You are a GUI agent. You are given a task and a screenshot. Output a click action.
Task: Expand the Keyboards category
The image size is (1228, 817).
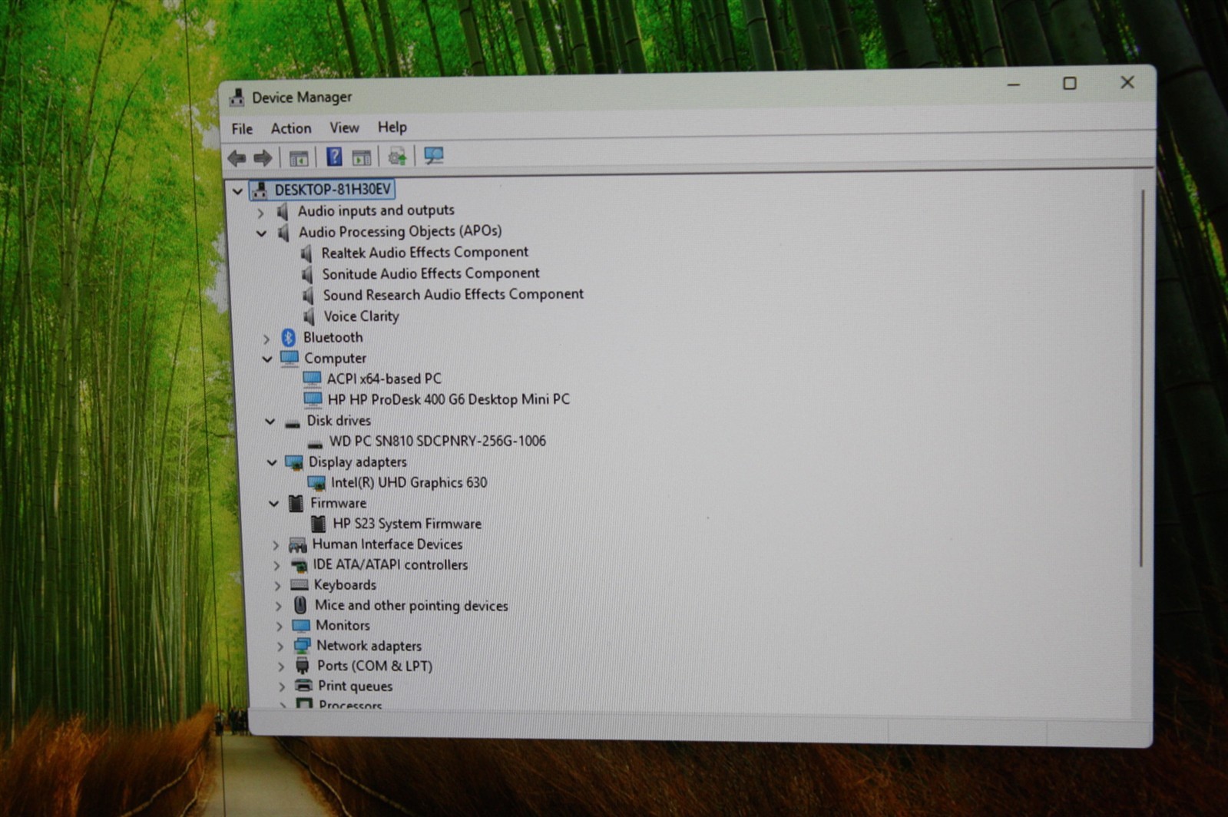(x=278, y=586)
